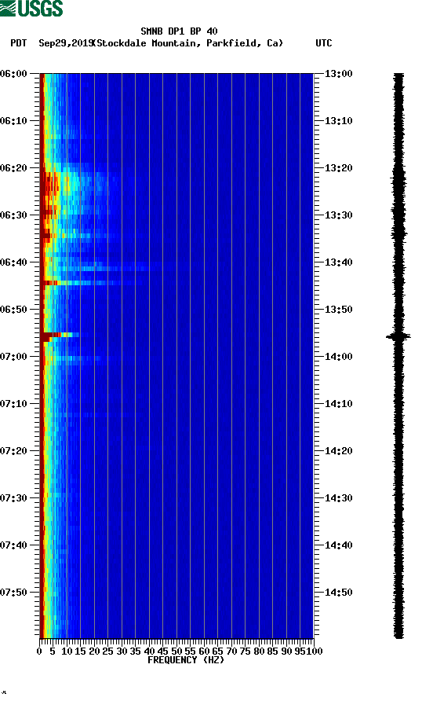Click the 50 Hz frequency tick label
Viewport: 433px width, 701px height.
click(176, 651)
